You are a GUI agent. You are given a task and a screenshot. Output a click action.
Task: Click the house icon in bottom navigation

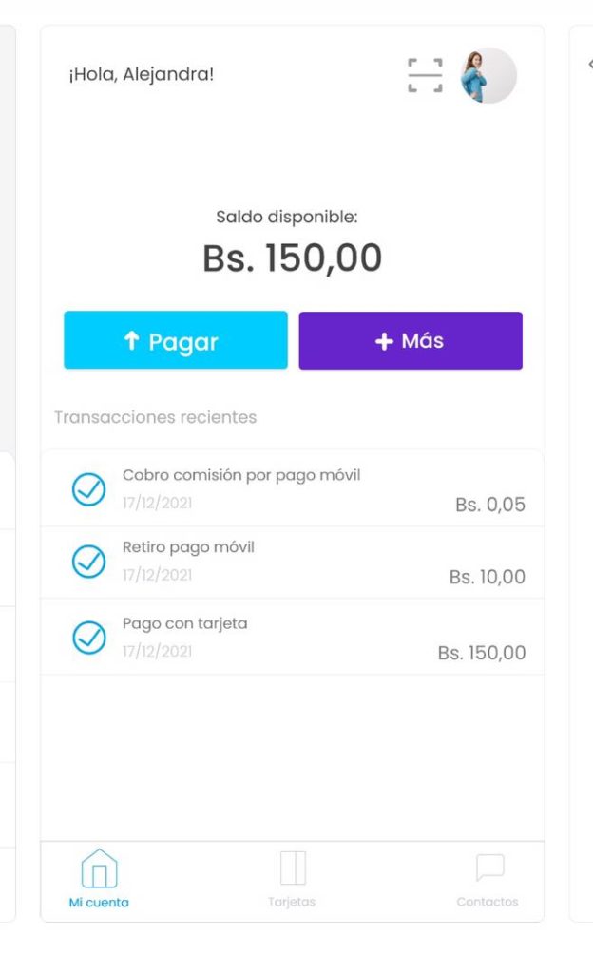click(99, 868)
